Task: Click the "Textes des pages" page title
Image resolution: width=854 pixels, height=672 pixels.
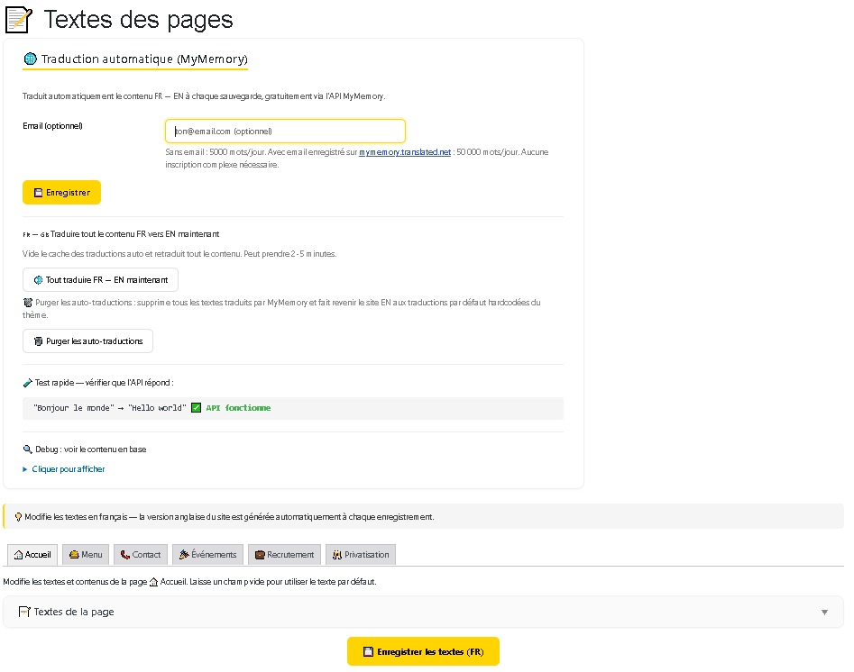Action: pos(138,20)
